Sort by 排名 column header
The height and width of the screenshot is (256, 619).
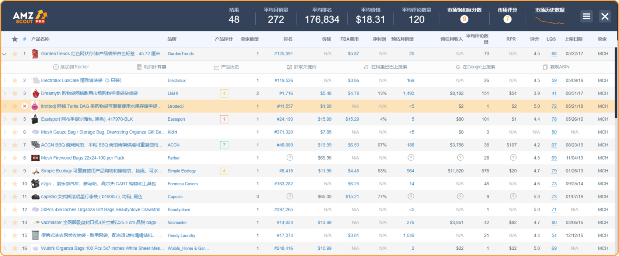point(288,39)
